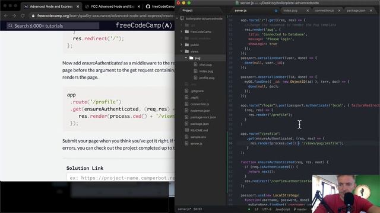Click the search magnifier icon

10,26
